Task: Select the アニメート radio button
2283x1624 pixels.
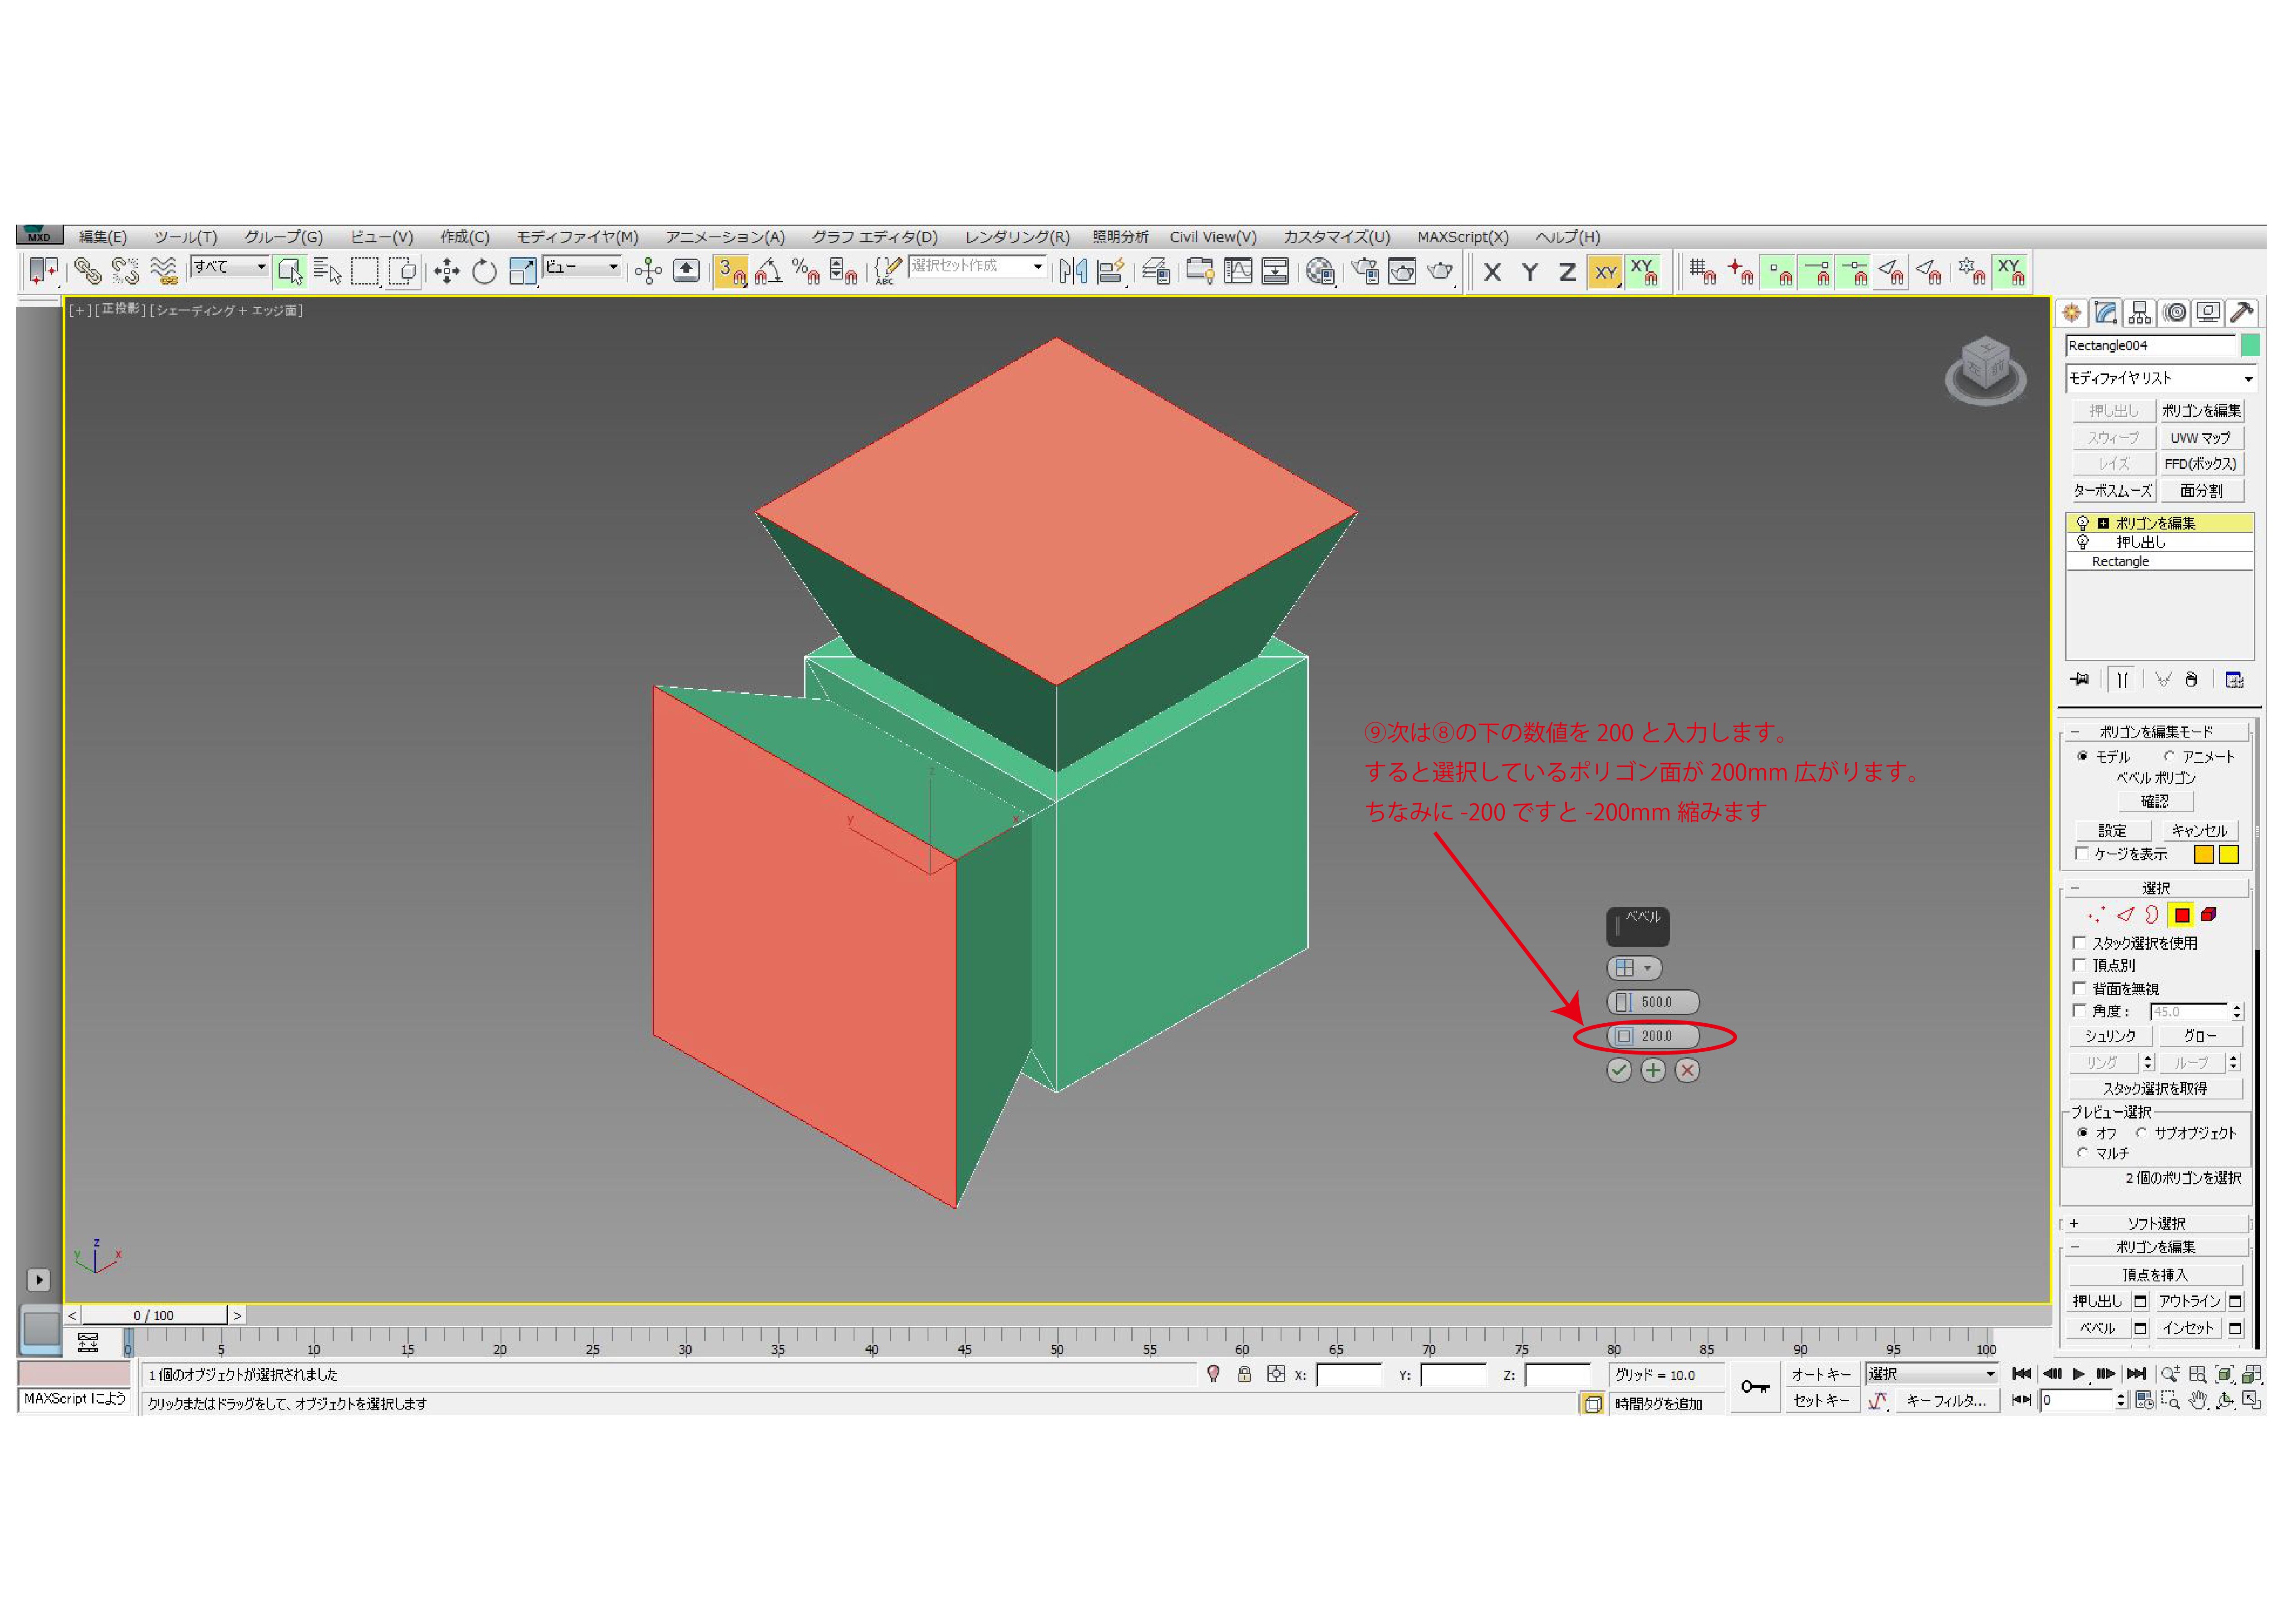Action: pyautogui.click(x=2168, y=757)
